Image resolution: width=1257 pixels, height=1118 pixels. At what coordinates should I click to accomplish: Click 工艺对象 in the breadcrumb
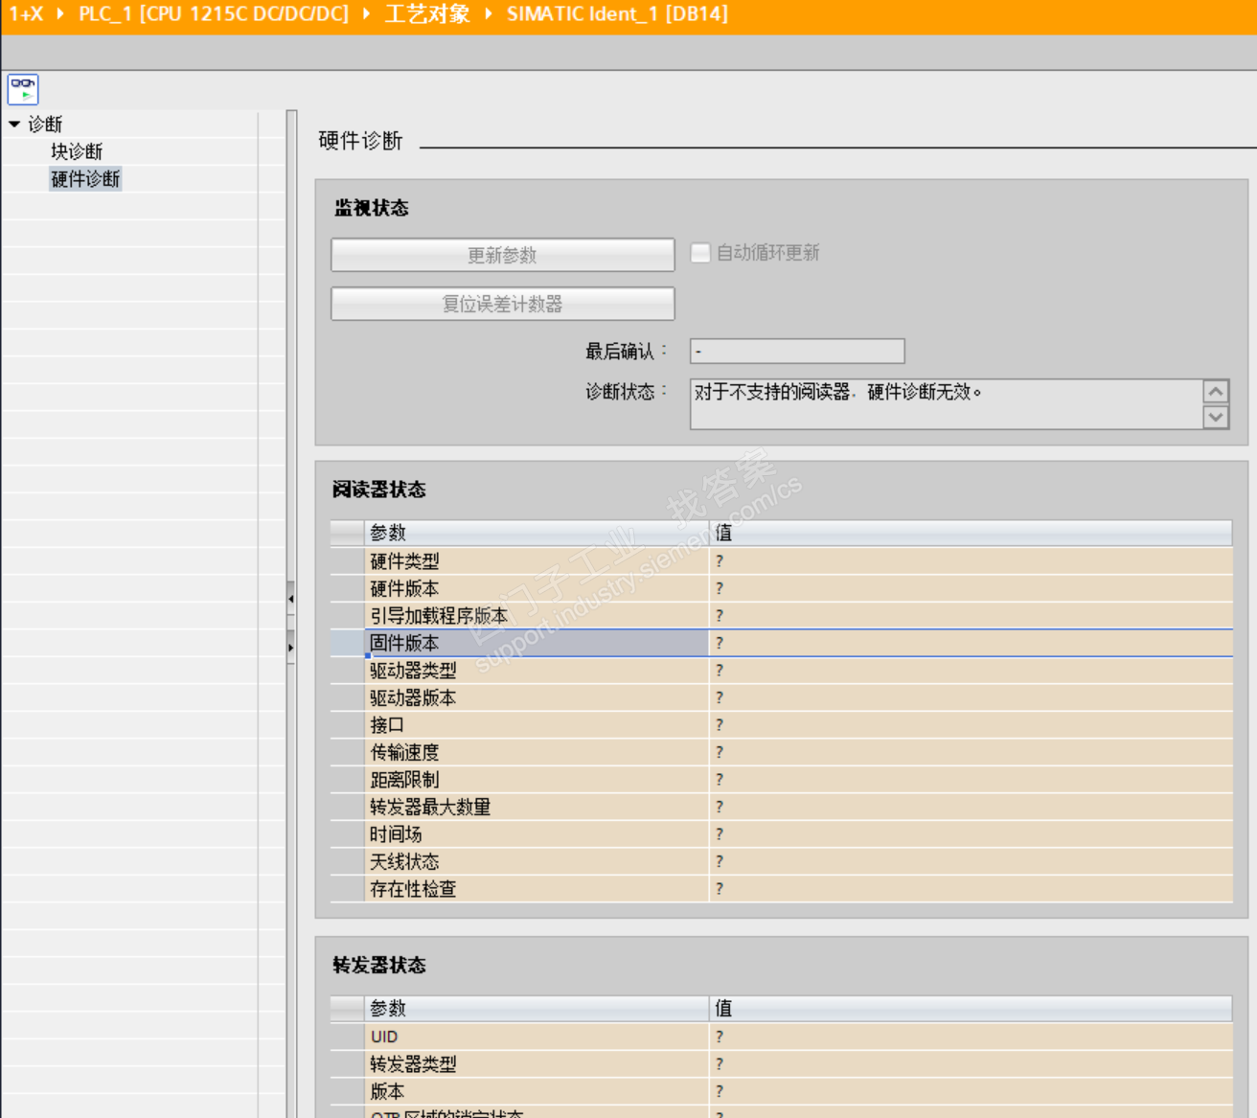[x=427, y=14]
